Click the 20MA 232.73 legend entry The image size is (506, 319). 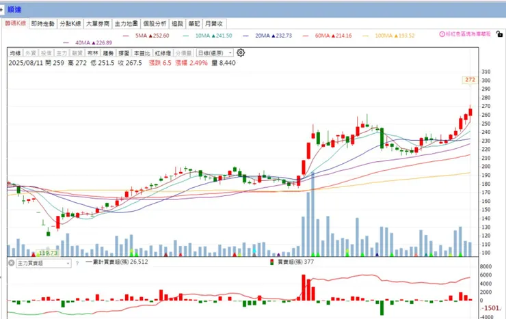coord(267,36)
